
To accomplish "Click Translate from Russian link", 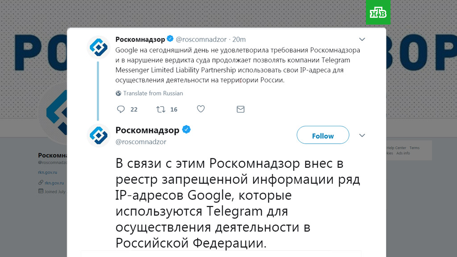I will [x=153, y=93].
